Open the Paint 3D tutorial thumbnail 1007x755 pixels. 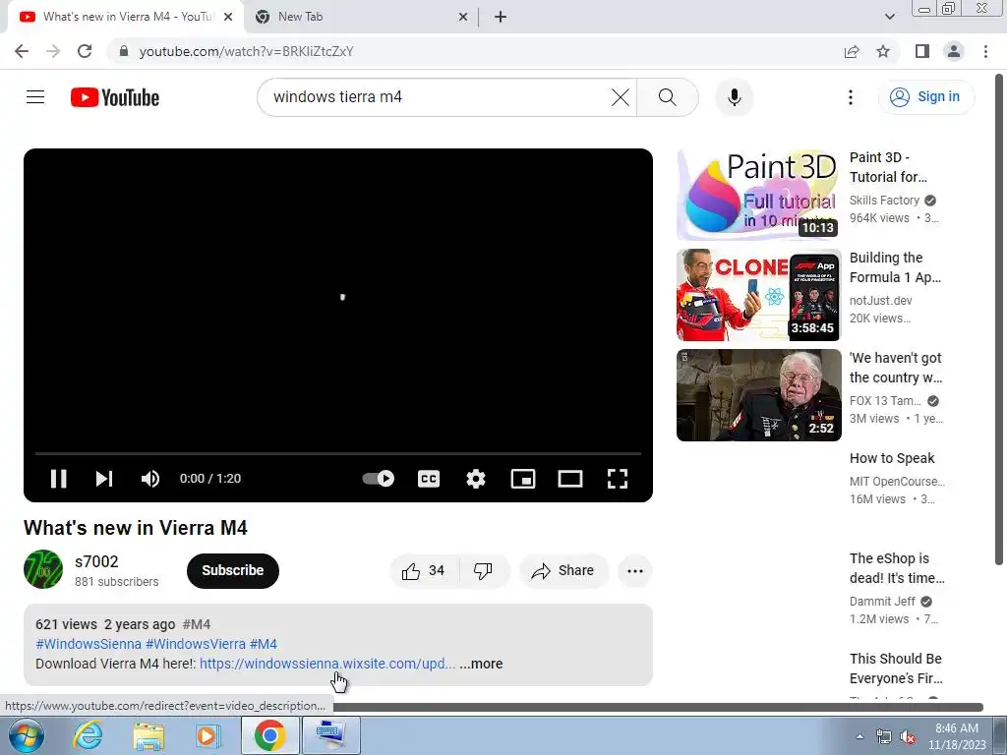[x=758, y=195]
